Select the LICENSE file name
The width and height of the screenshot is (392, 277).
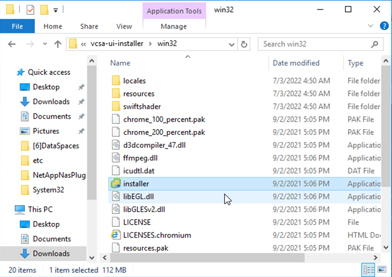point(137,222)
